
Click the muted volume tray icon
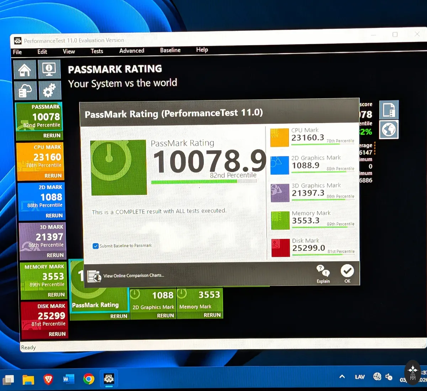point(389,377)
